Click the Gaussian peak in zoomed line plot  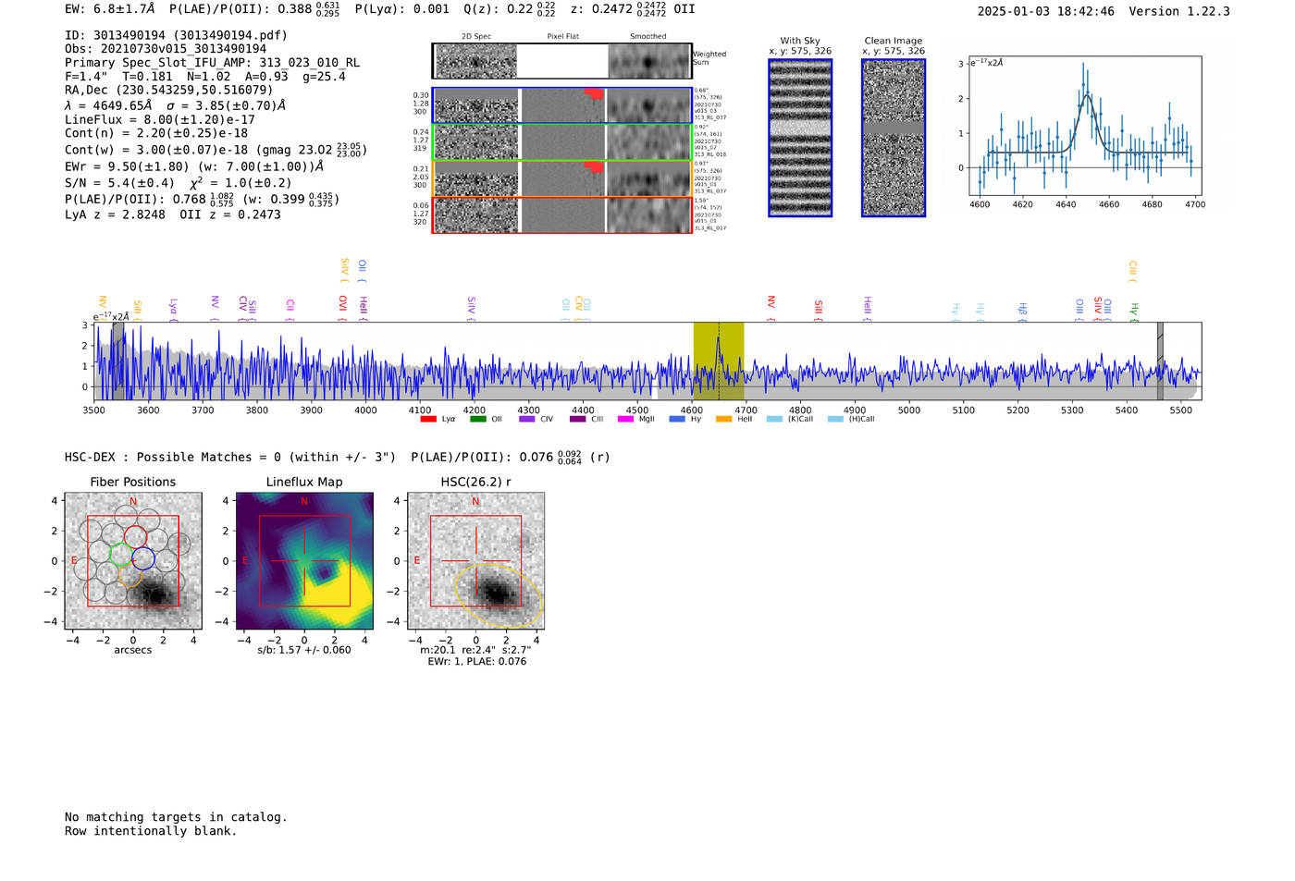[x=1086, y=95]
